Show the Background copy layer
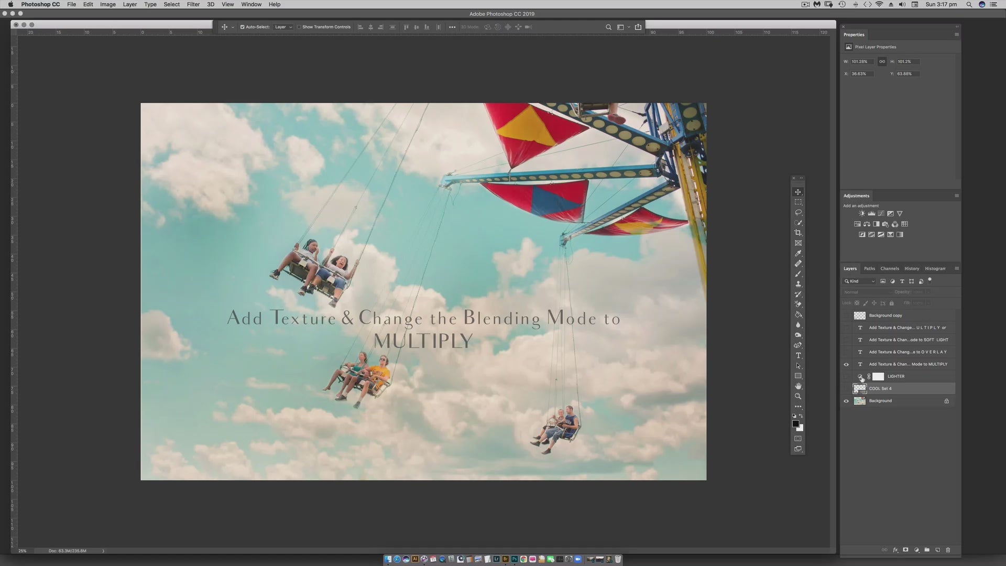 coord(846,315)
